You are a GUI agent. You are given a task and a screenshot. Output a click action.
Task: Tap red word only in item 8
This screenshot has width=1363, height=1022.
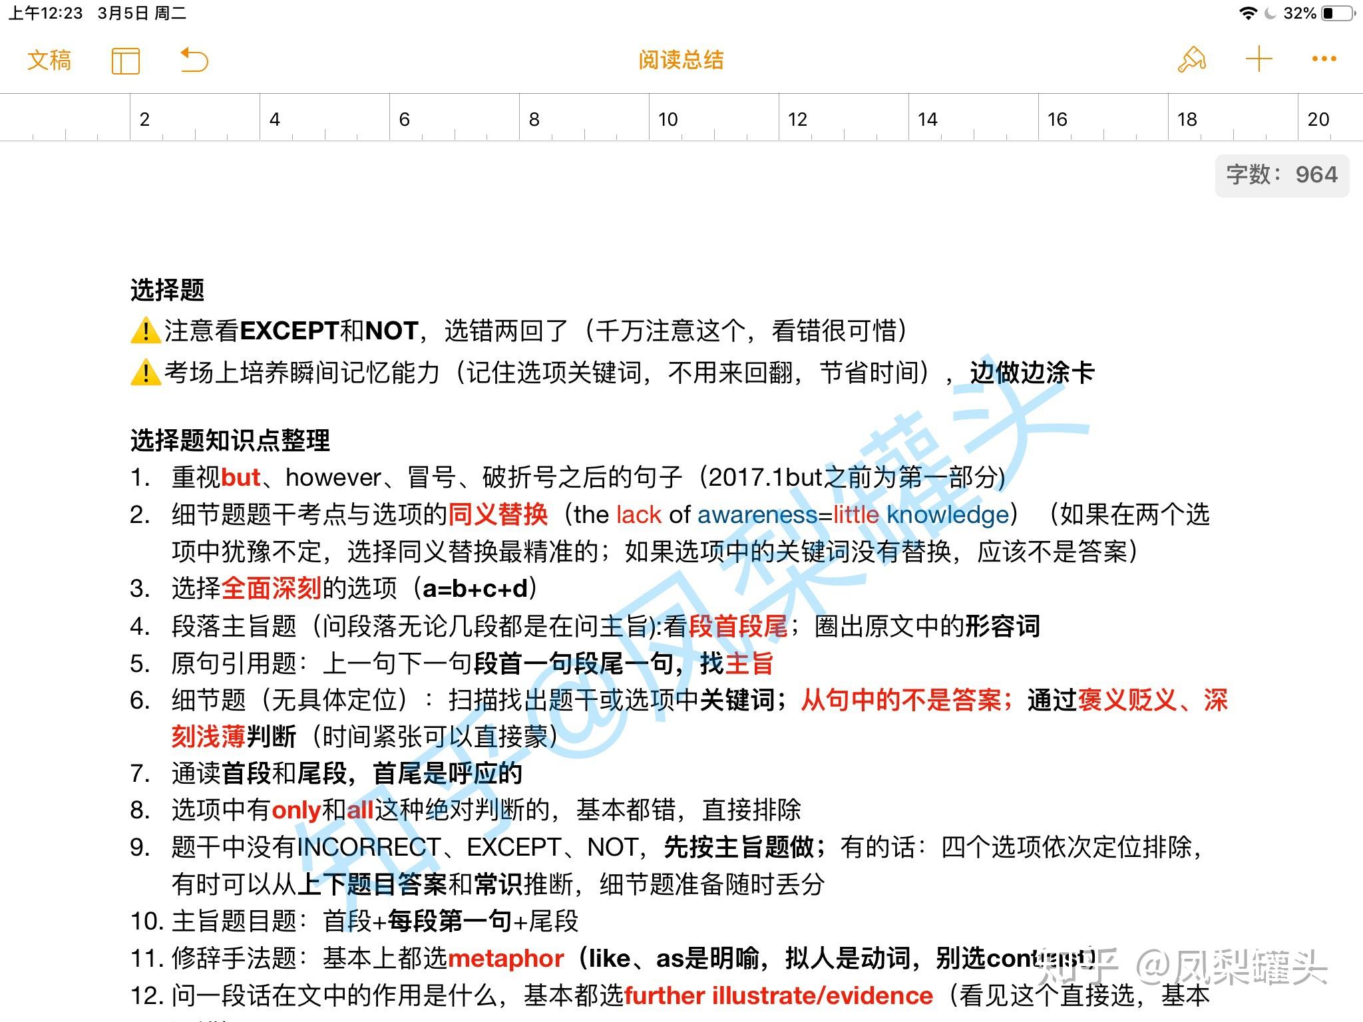pyautogui.click(x=297, y=810)
